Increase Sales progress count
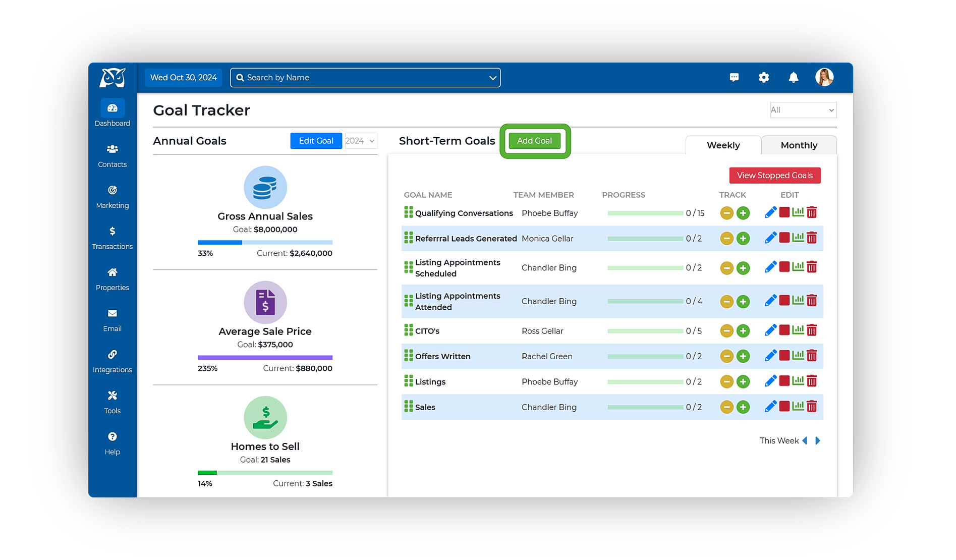Screen dimensions: 956x560 pos(743,407)
